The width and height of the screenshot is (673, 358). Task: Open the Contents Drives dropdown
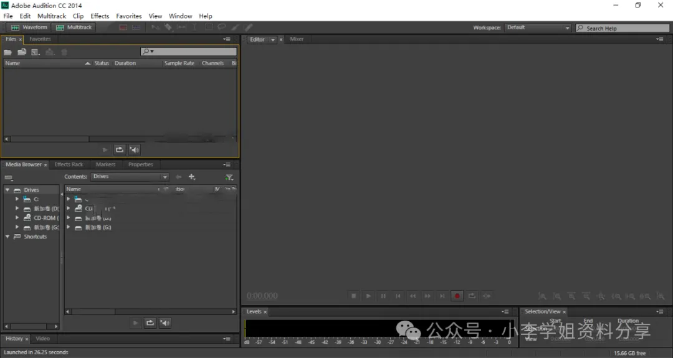point(130,177)
